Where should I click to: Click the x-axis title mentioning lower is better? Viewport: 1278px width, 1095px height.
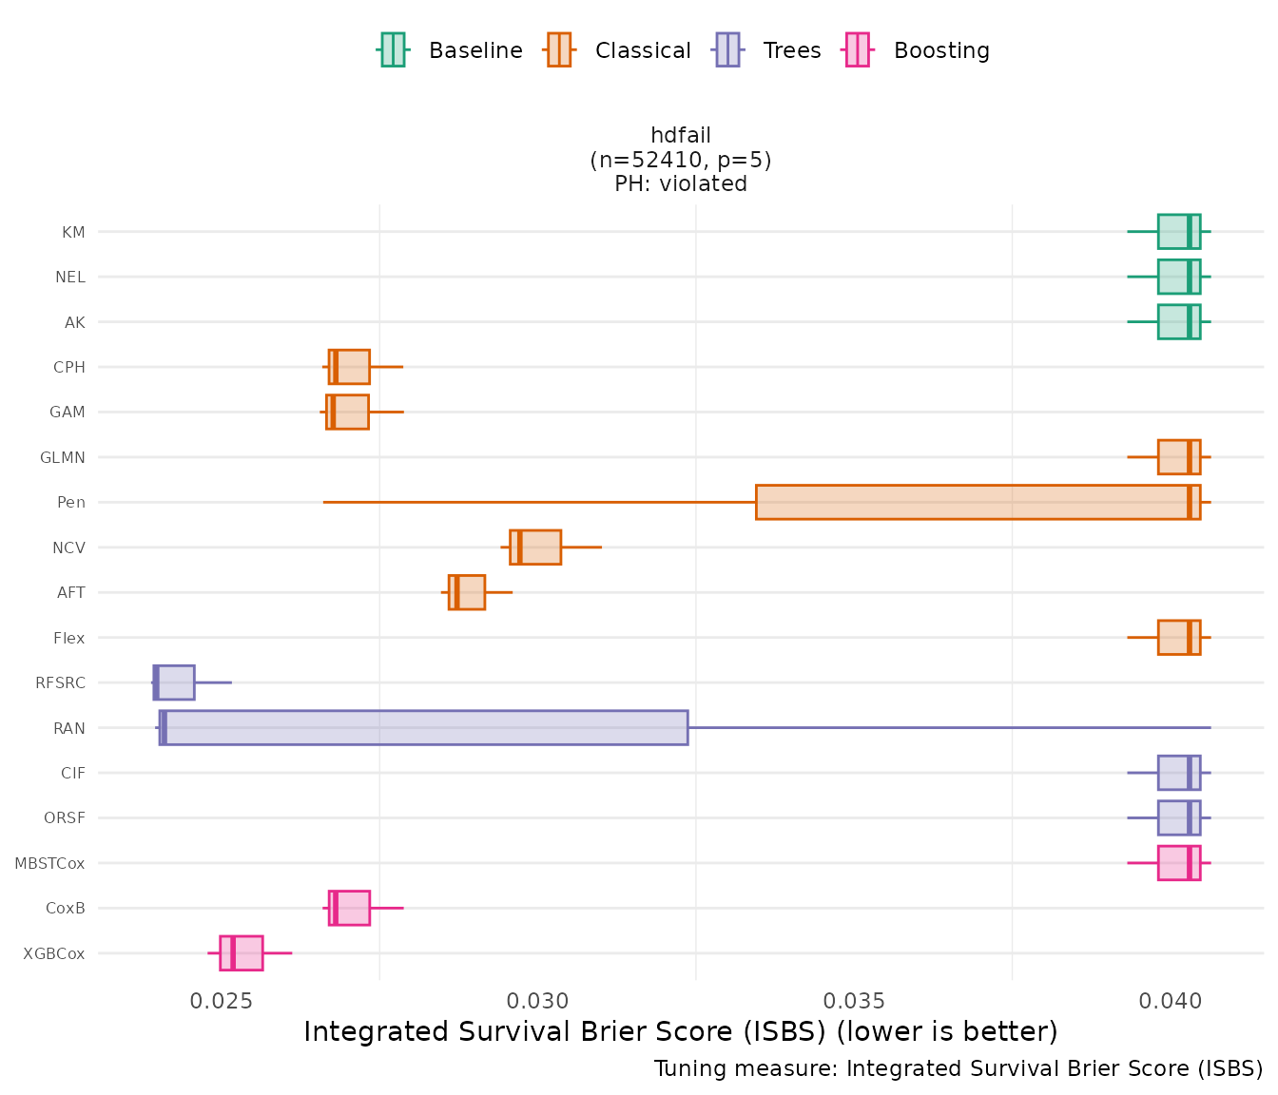coord(681,1032)
